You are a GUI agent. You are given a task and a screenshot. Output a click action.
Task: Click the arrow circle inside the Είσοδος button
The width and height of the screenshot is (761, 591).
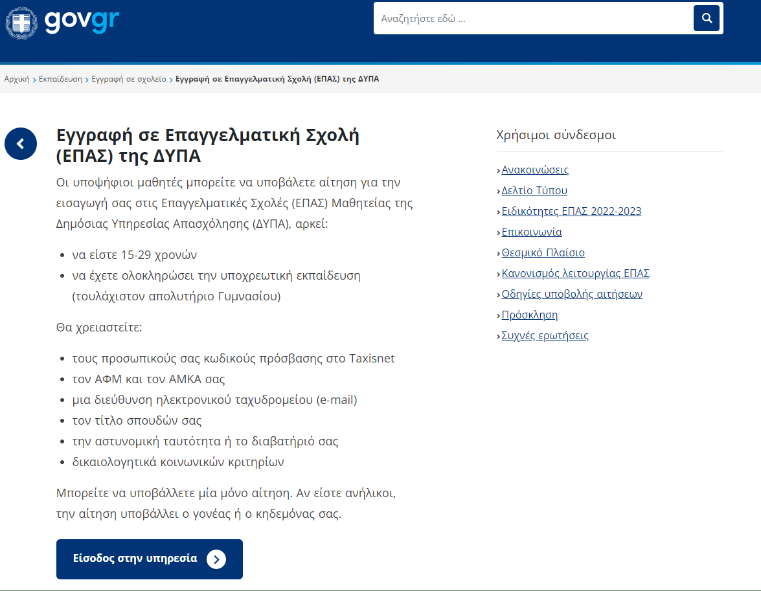click(x=216, y=559)
